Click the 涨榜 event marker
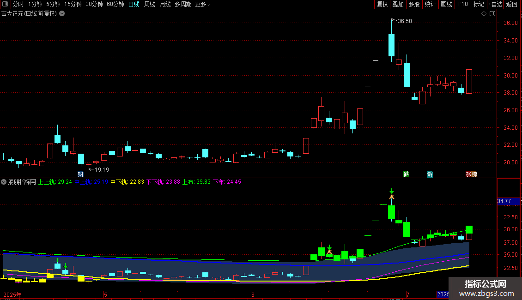The height and width of the screenshot is (300, 522). point(471,174)
